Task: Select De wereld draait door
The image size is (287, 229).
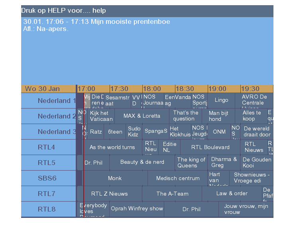Action: (257, 132)
